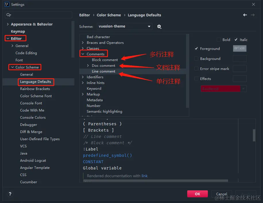Click the OK button
263x203 pixels.
coord(198,194)
